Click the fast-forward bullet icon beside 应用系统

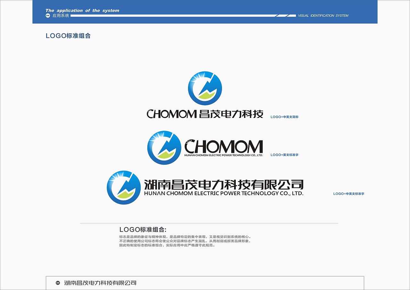pyautogui.click(x=48, y=15)
